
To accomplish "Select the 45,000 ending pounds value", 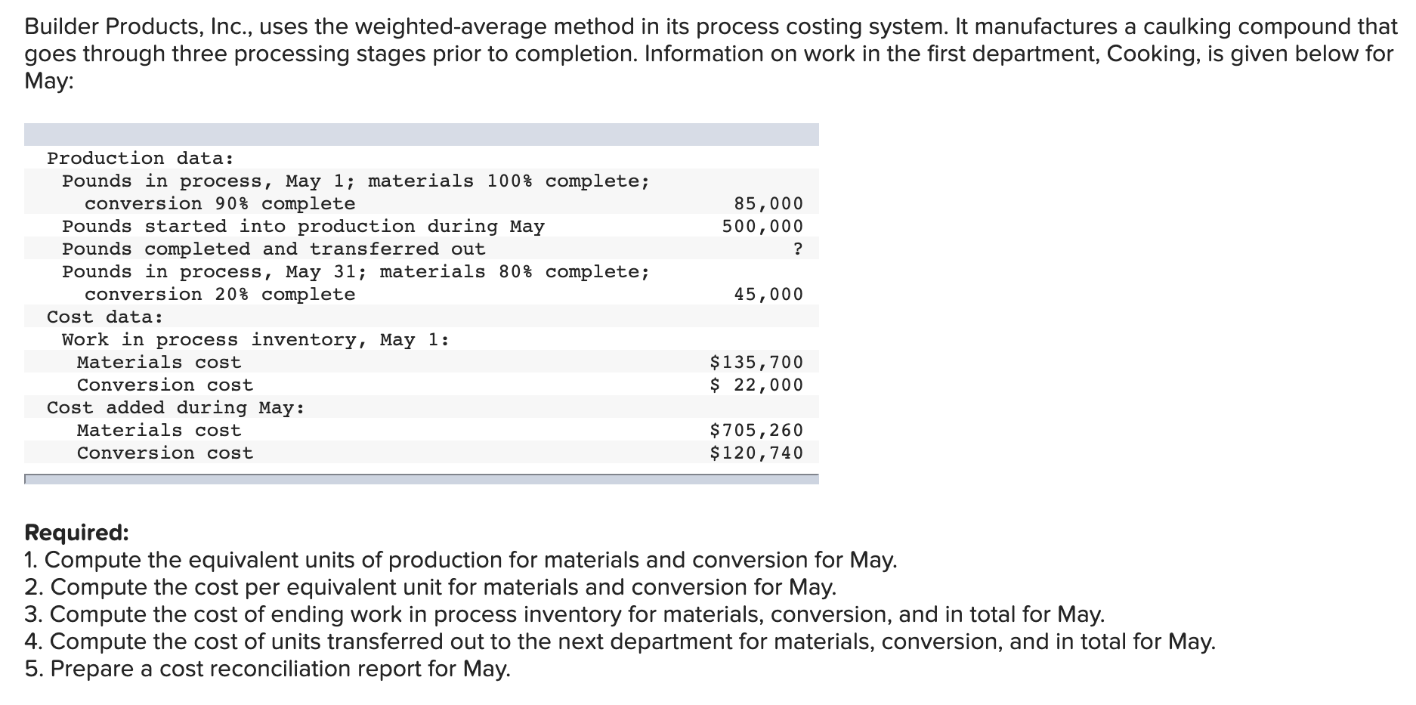I will (768, 294).
